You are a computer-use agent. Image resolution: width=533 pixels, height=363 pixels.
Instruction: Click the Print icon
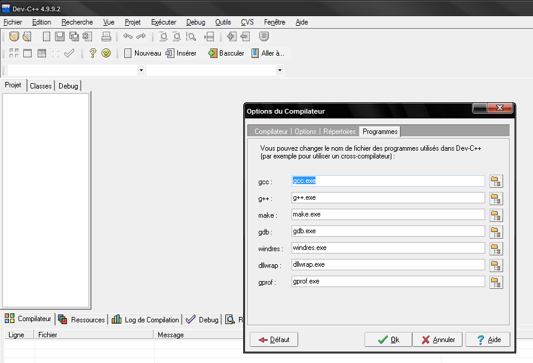(x=106, y=36)
